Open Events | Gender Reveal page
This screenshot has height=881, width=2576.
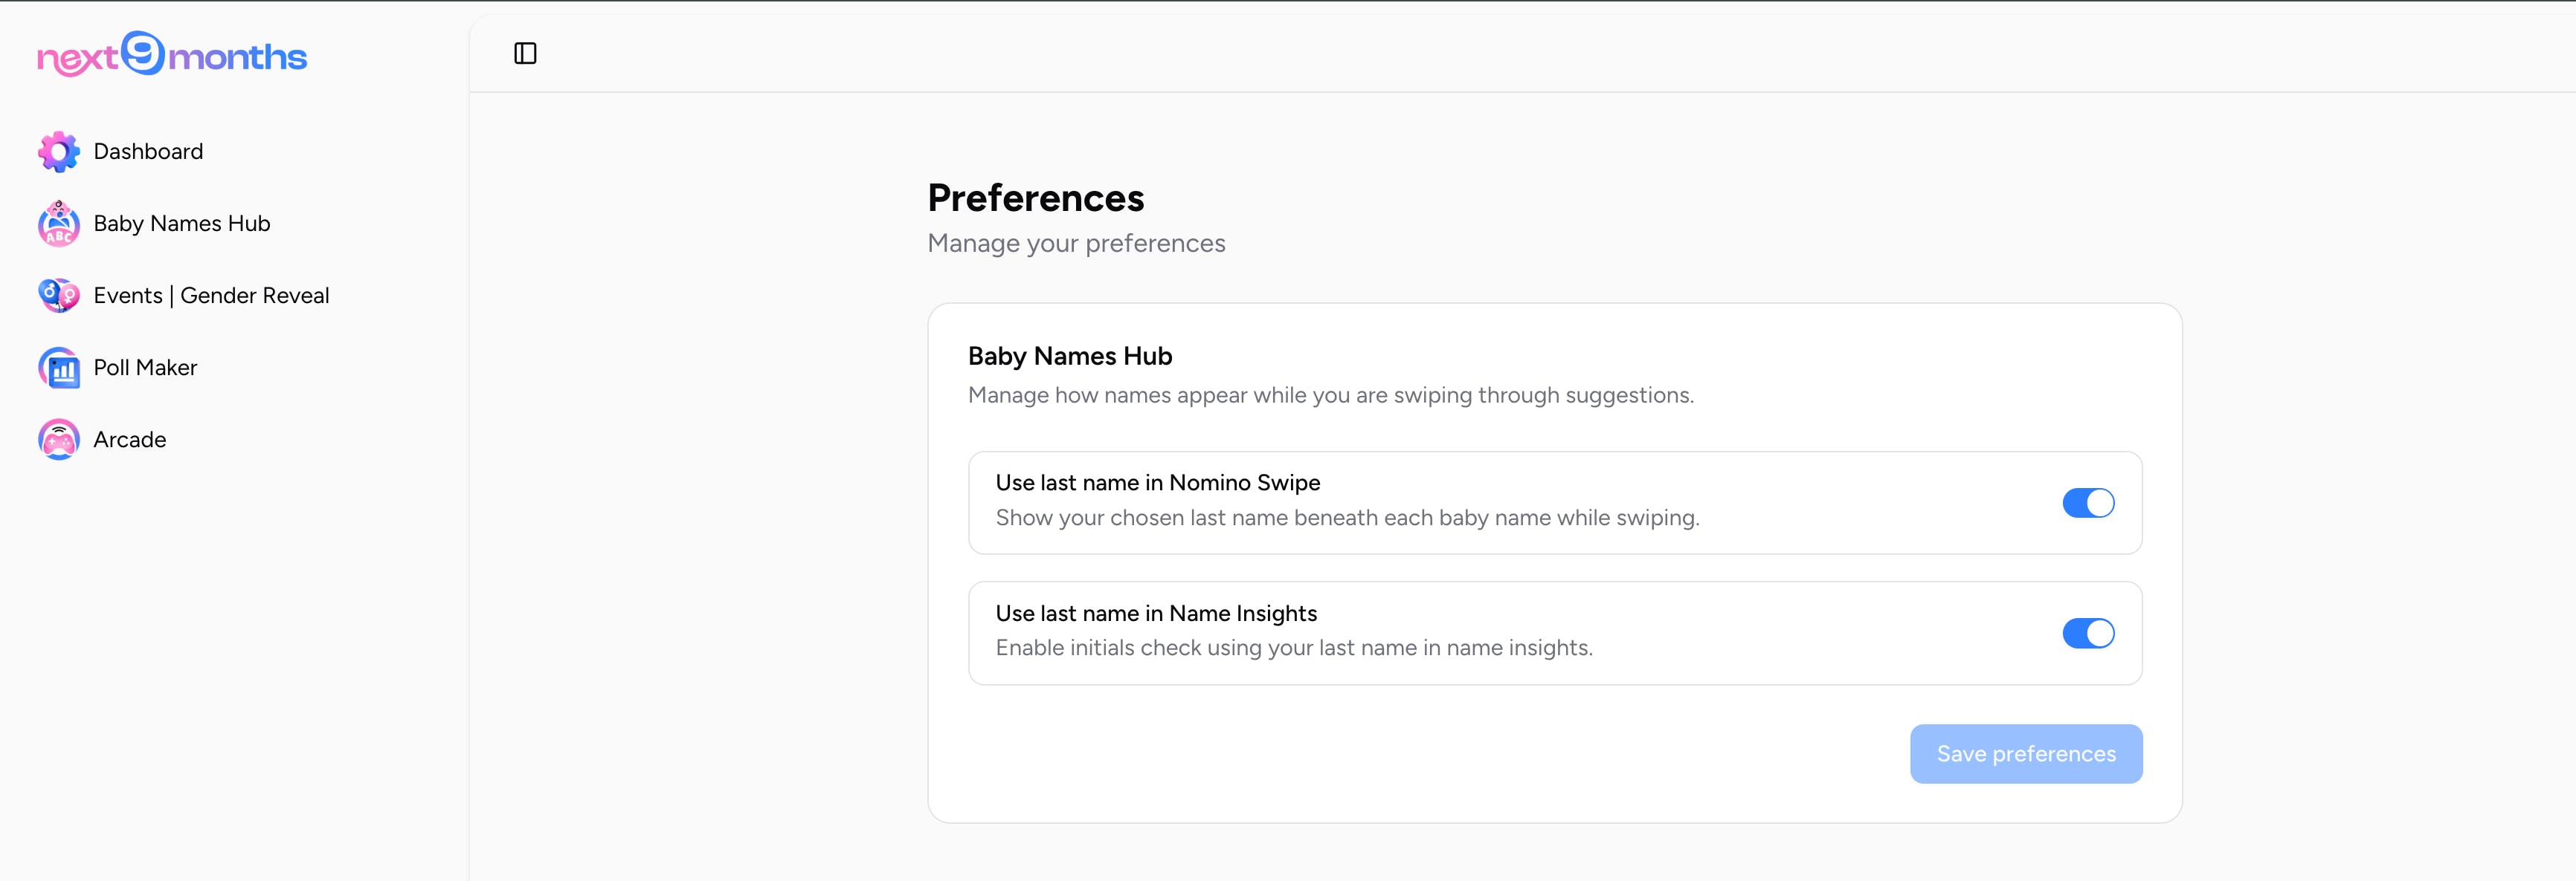coord(211,296)
